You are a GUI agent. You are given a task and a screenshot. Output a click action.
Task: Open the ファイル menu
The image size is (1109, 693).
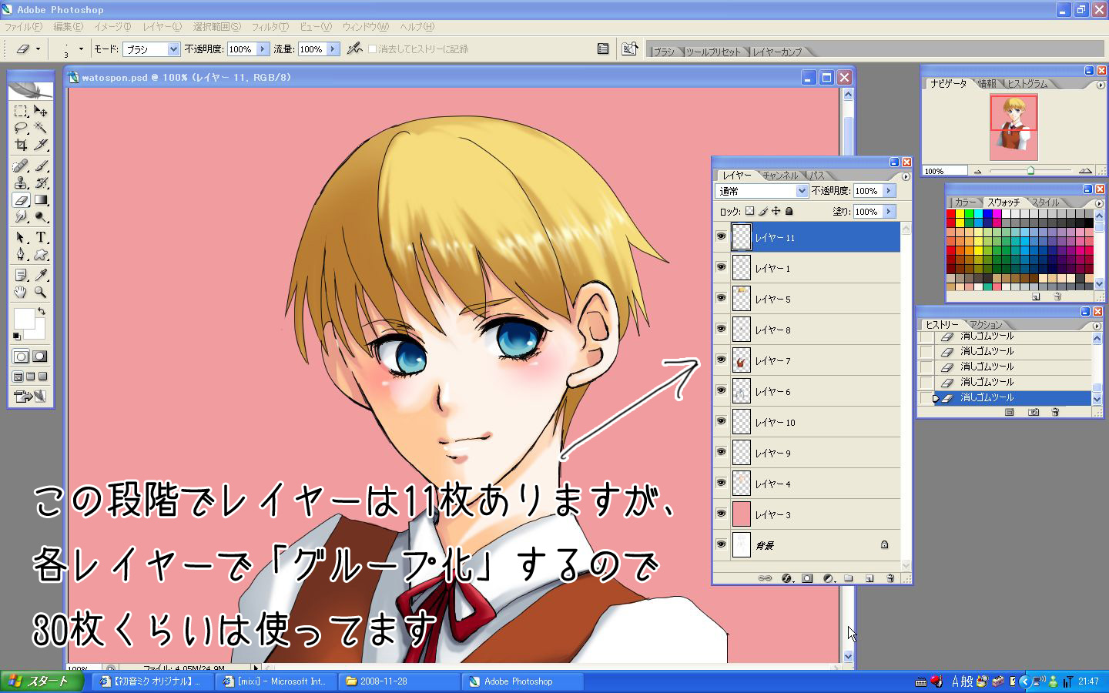pyautogui.click(x=24, y=27)
